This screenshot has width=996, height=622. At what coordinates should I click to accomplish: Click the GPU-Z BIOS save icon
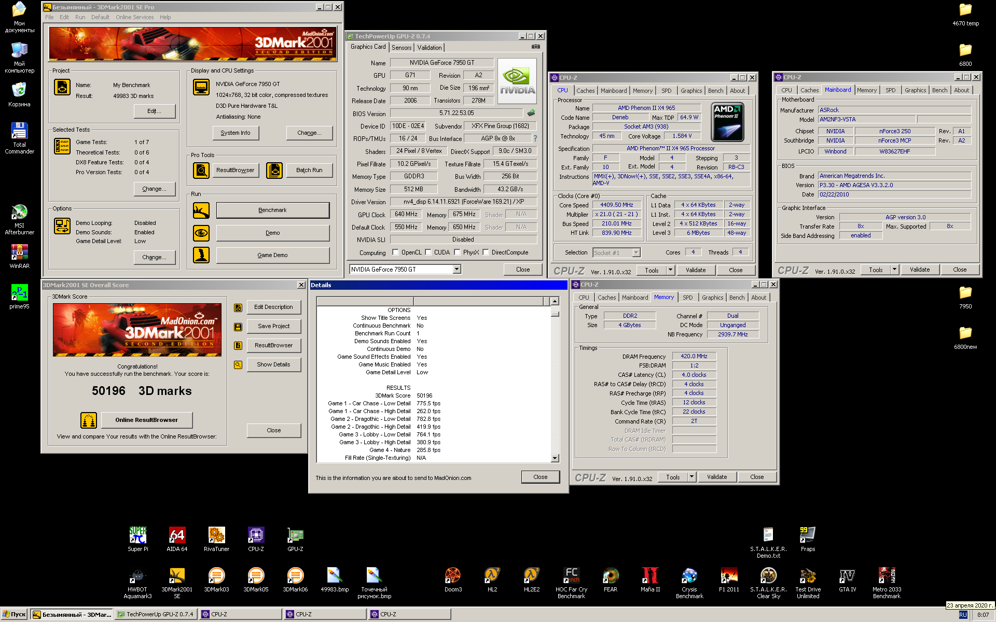[531, 113]
